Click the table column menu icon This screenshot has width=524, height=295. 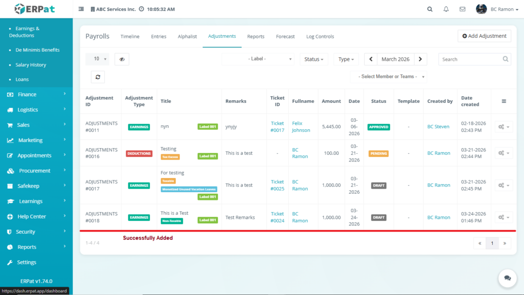coord(504,101)
